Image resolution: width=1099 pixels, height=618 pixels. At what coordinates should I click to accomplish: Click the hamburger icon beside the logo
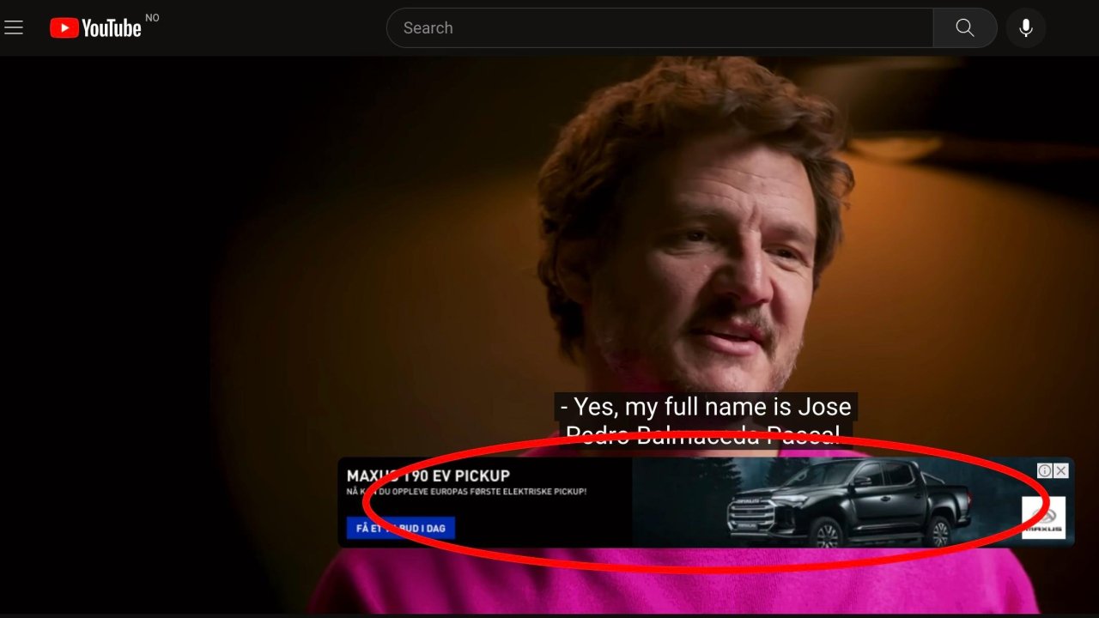coord(14,27)
